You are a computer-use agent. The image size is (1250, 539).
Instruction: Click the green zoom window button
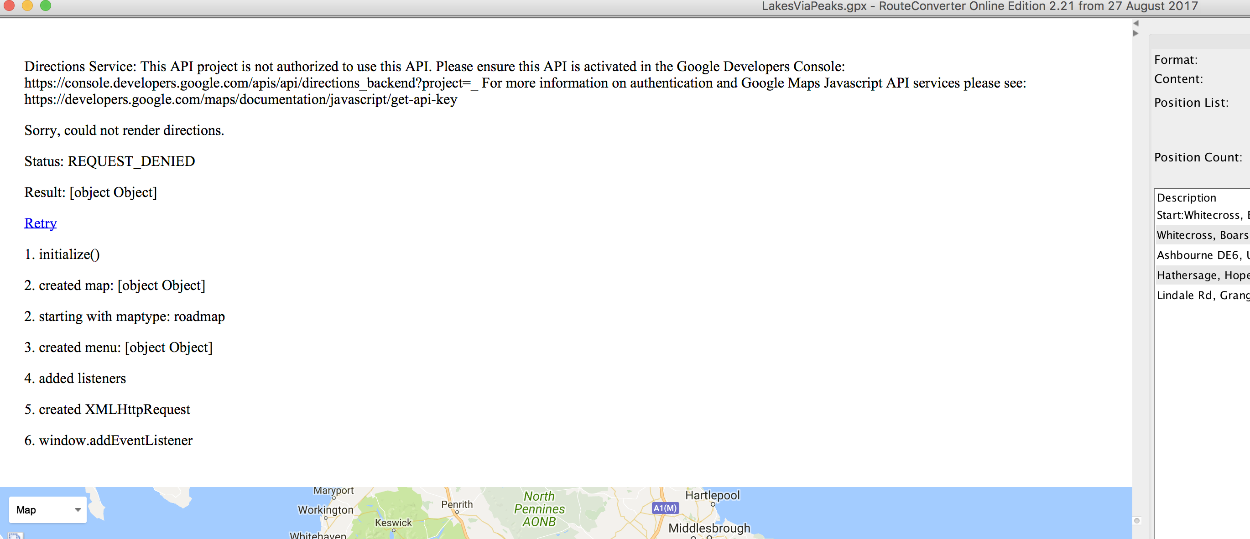46,5
